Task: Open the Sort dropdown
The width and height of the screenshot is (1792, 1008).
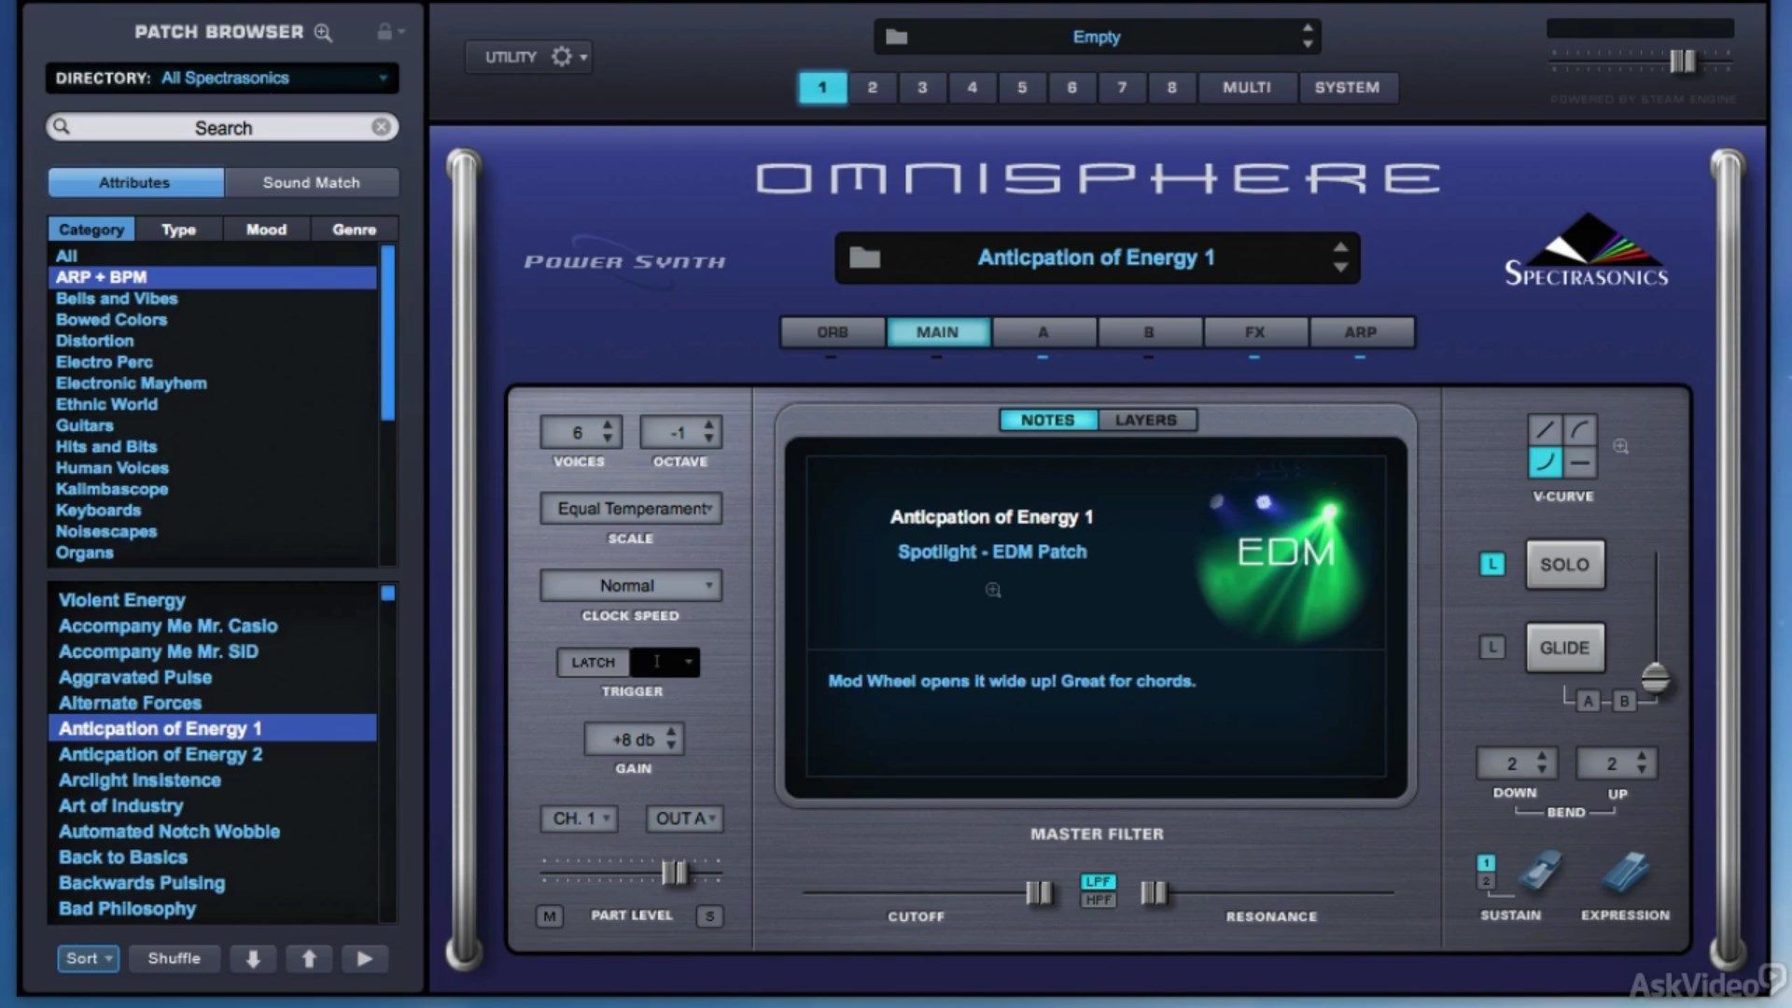Action: [89, 959]
